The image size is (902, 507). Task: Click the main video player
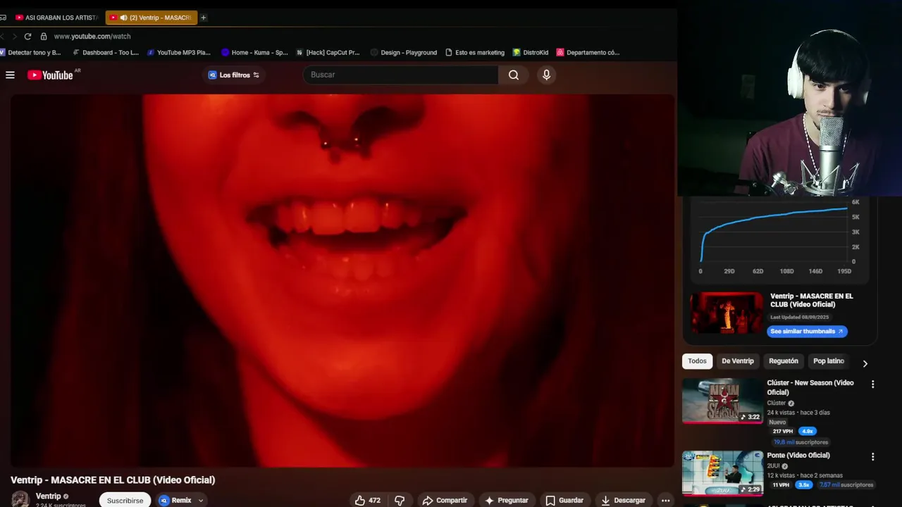point(342,280)
